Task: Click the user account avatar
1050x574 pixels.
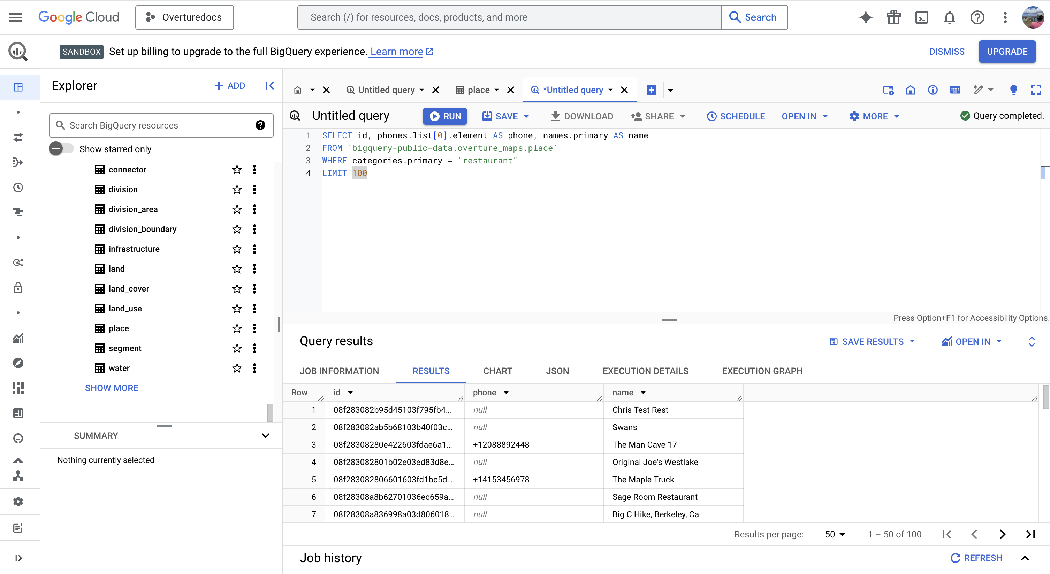Action: 1033,17
